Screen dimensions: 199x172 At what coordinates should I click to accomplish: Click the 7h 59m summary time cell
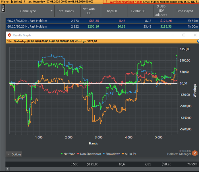(192, 164)
